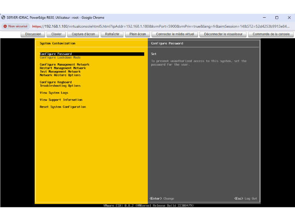Screen dimensions: 295x221
Task: Select Configure Keyboard entry
Action: coord(56,82)
